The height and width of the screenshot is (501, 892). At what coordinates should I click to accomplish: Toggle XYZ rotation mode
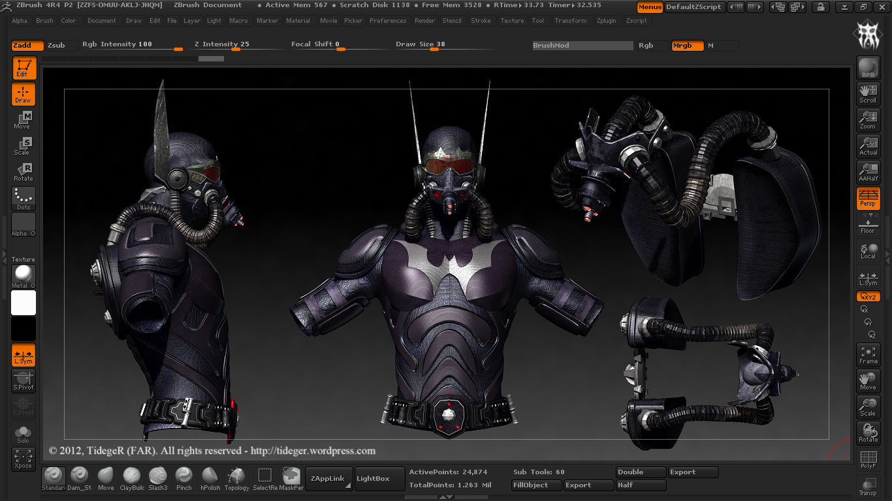pyautogui.click(x=868, y=296)
